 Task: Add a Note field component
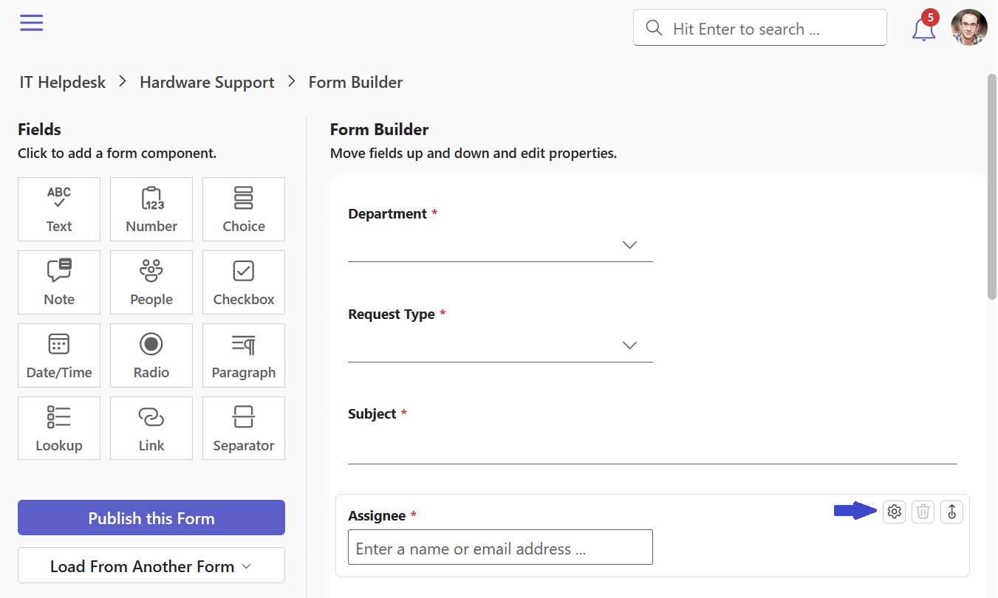click(x=59, y=282)
